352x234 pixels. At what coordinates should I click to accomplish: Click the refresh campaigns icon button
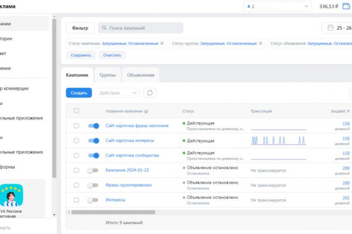pos(150,92)
